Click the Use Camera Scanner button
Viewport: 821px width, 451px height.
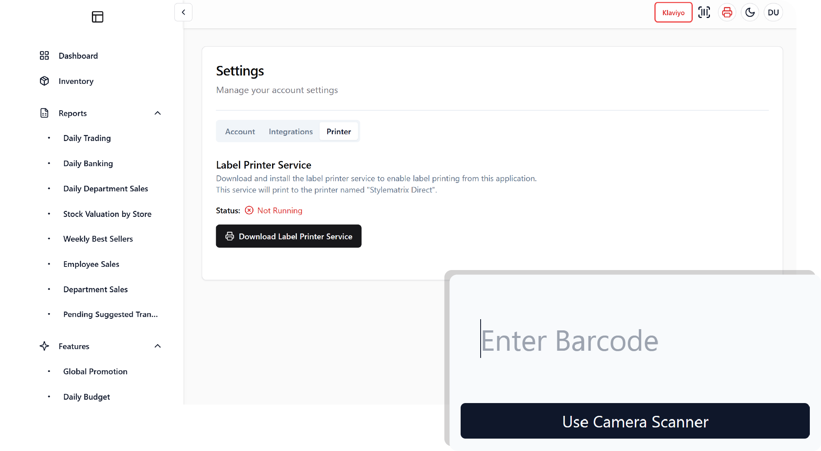point(635,421)
